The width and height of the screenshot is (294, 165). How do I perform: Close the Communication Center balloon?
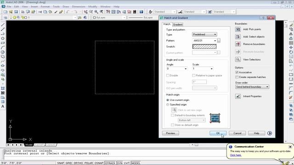click(x=290, y=147)
